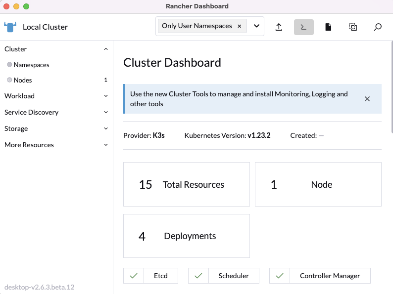Open Nodes in the sidebar

(23, 80)
